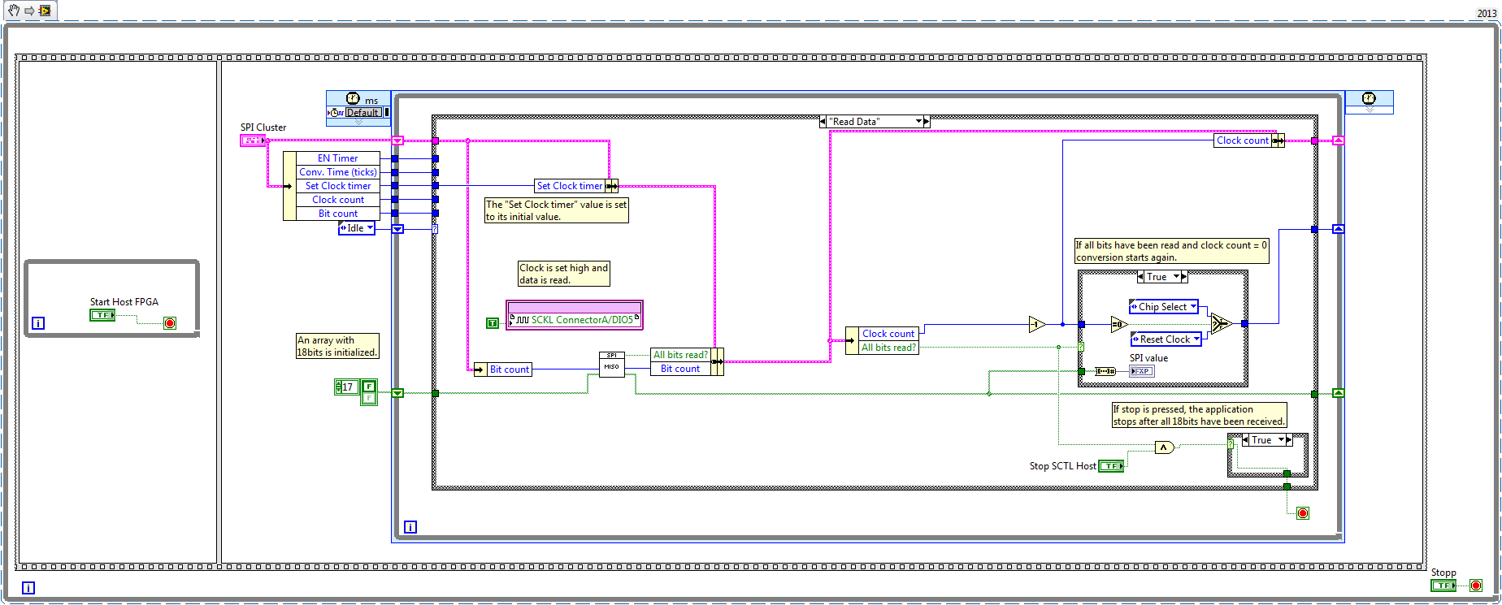Viewport: 1502px width, 605px height.
Task: Click the SPI value FXP indicator
Action: [x=1142, y=371]
